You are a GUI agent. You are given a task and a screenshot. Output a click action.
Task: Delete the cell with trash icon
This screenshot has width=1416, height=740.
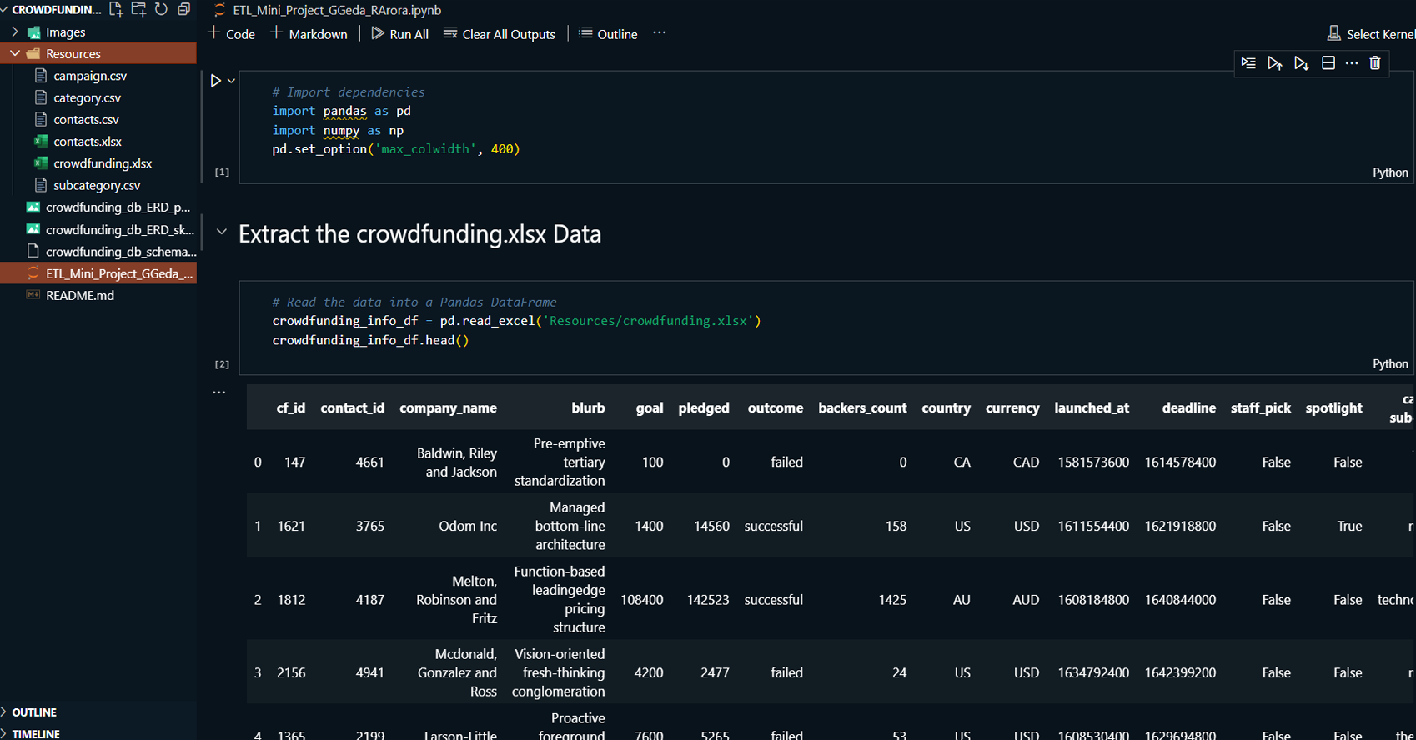[x=1375, y=63]
